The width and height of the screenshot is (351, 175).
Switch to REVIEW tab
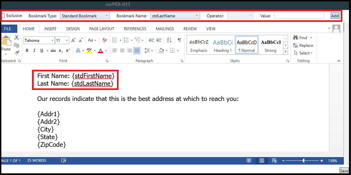coord(190,29)
